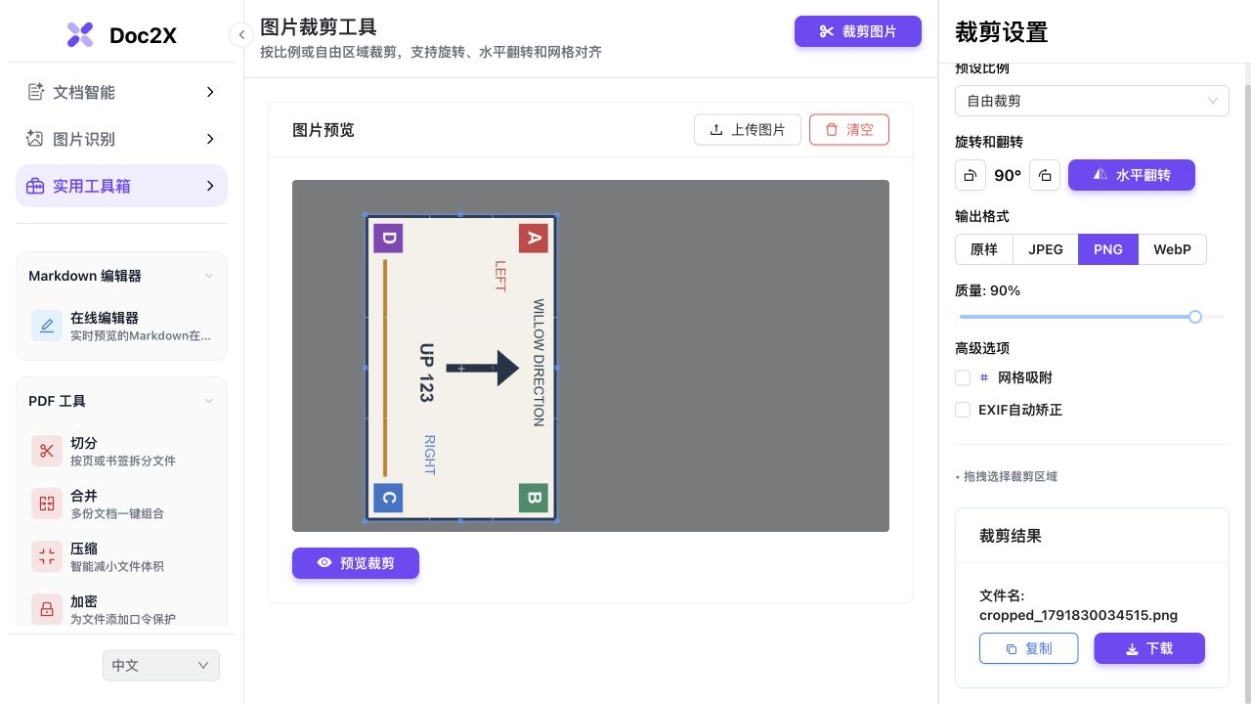Click the 切分 scissors icon
Screen dimensions: 1251x704
[47, 451]
